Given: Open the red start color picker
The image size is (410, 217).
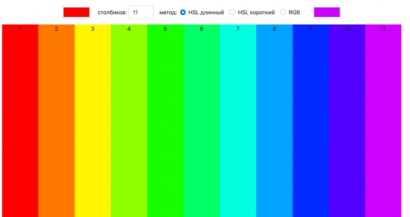Looking at the screenshot, I should 76,12.
